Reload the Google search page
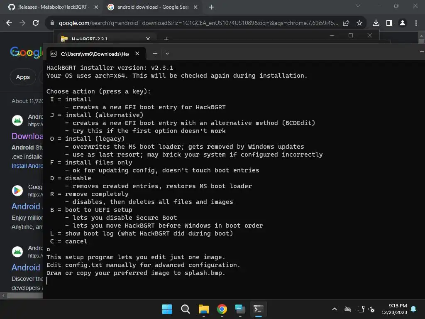Viewport: 425px width, 319px height. point(36,23)
